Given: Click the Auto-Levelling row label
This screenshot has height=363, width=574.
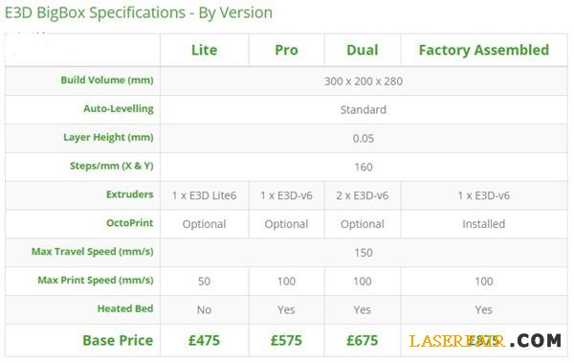Looking at the screenshot, I should pyautogui.click(x=119, y=109).
